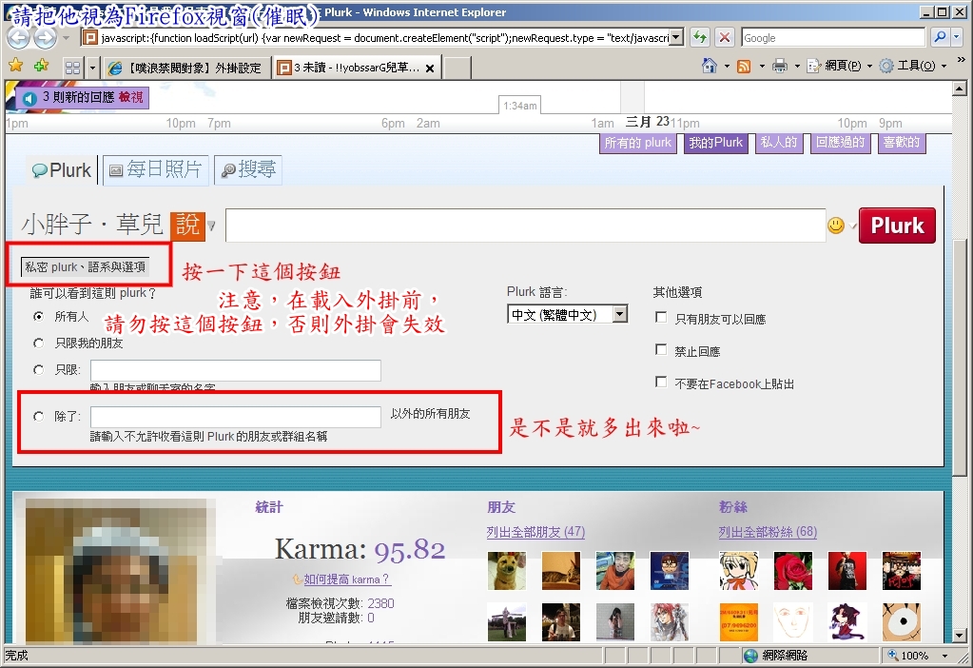Click the stop loading X button
Image resolution: width=973 pixels, height=668 pixels.
724,37
